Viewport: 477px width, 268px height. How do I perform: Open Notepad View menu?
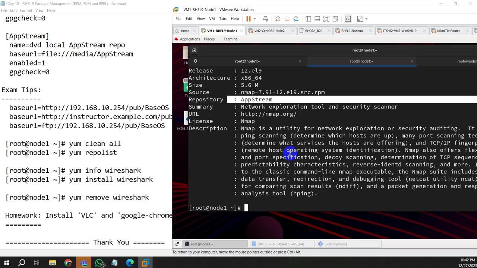[39, 10]
